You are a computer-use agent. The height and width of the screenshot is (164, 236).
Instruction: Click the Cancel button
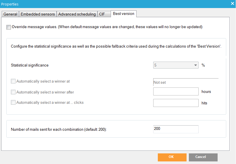[201, 157]
